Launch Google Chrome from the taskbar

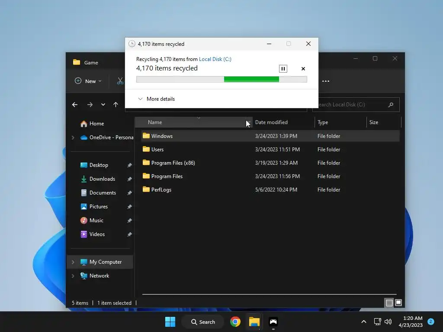[235, 322]
